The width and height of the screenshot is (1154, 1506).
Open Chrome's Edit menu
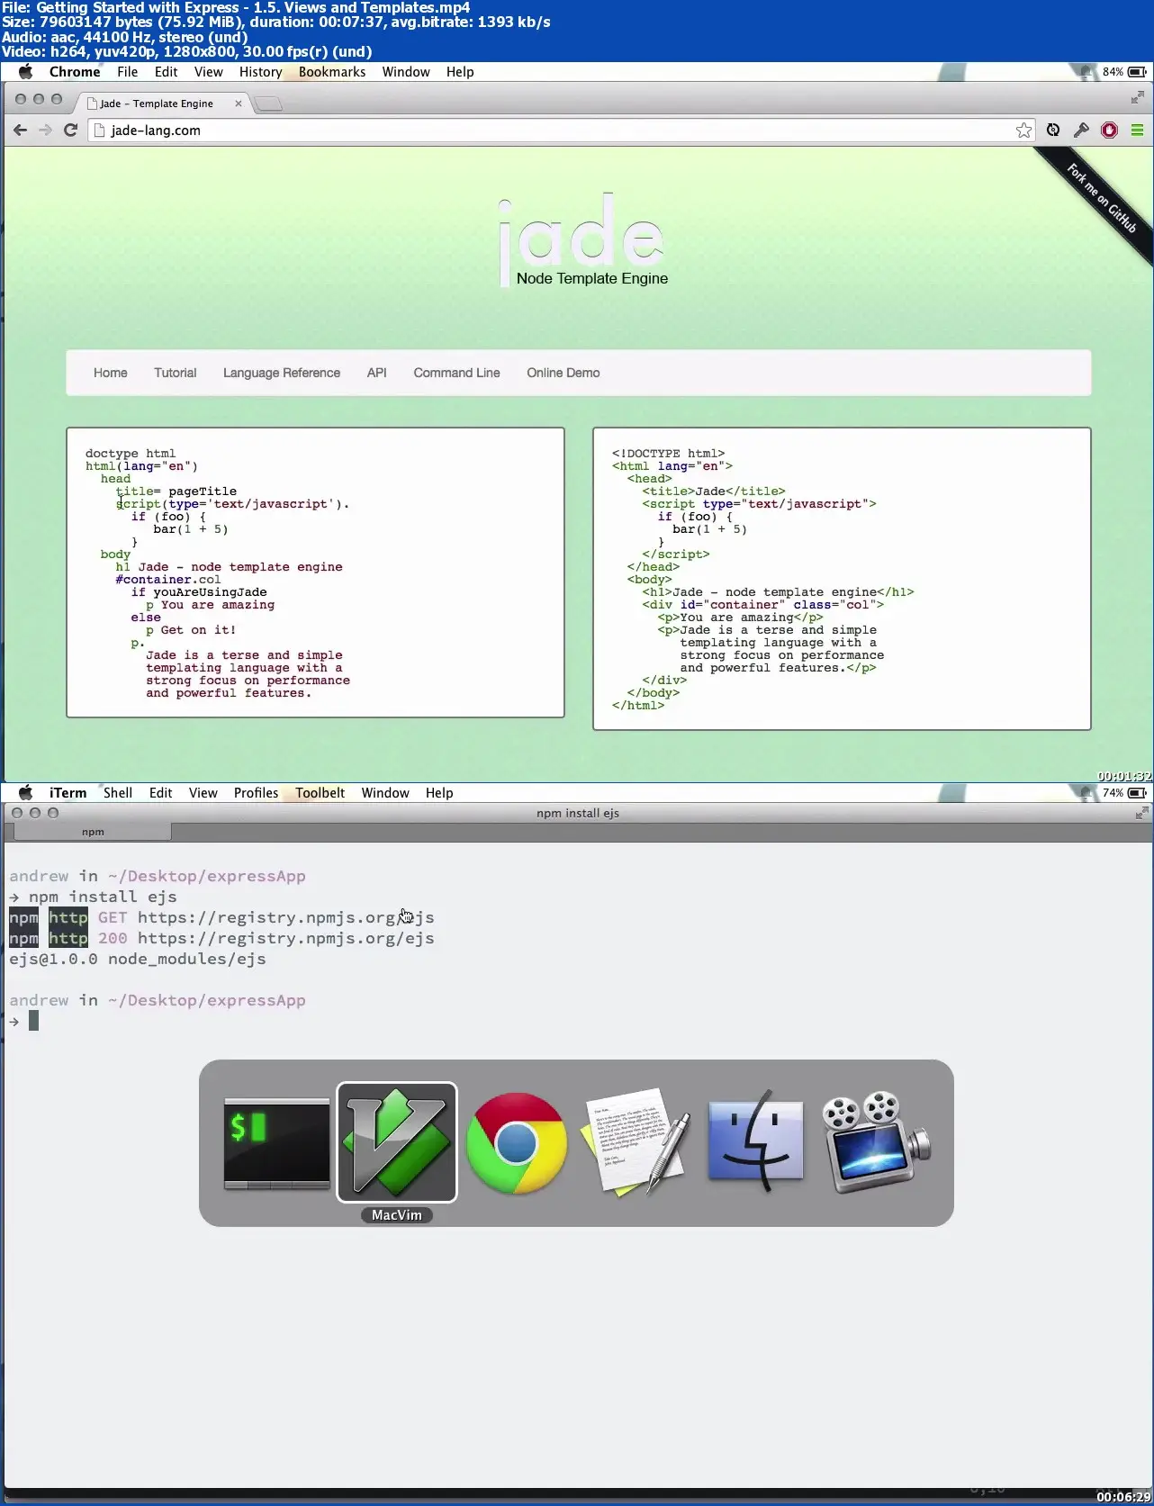166,72
